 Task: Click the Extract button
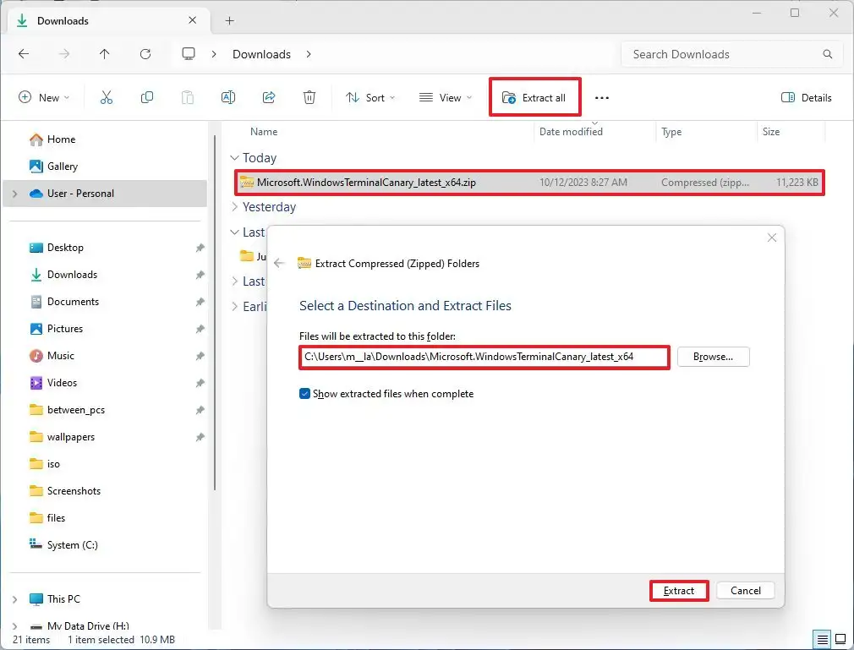coord(678,590)
